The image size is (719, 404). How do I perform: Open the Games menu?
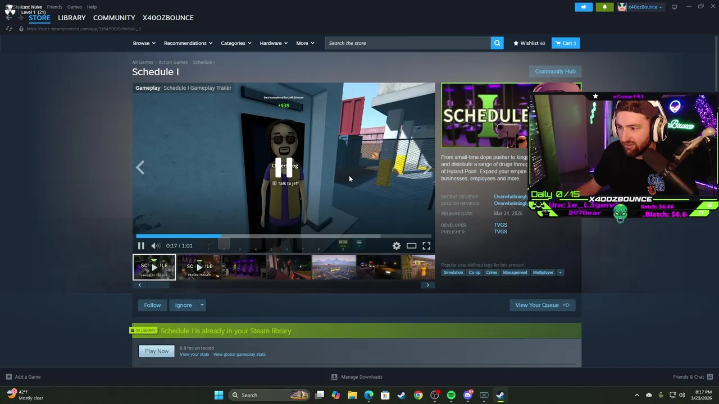point(74,7)
